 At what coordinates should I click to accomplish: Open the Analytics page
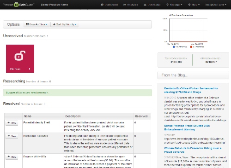pos(130,5)
